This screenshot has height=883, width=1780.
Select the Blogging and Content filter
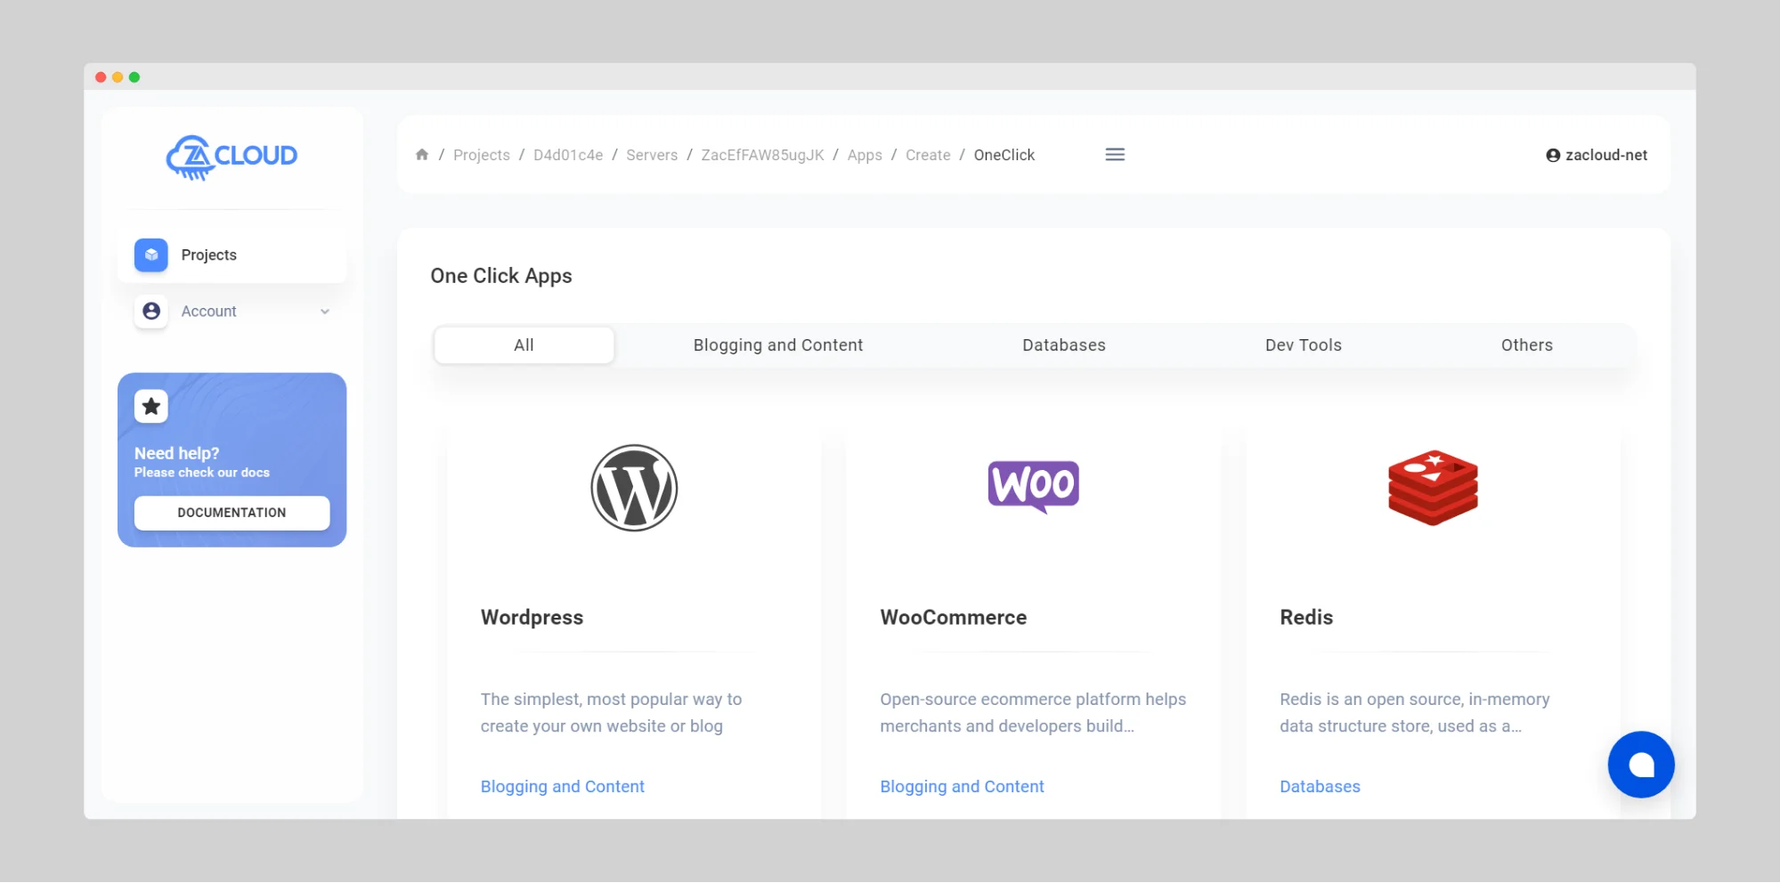776,344
